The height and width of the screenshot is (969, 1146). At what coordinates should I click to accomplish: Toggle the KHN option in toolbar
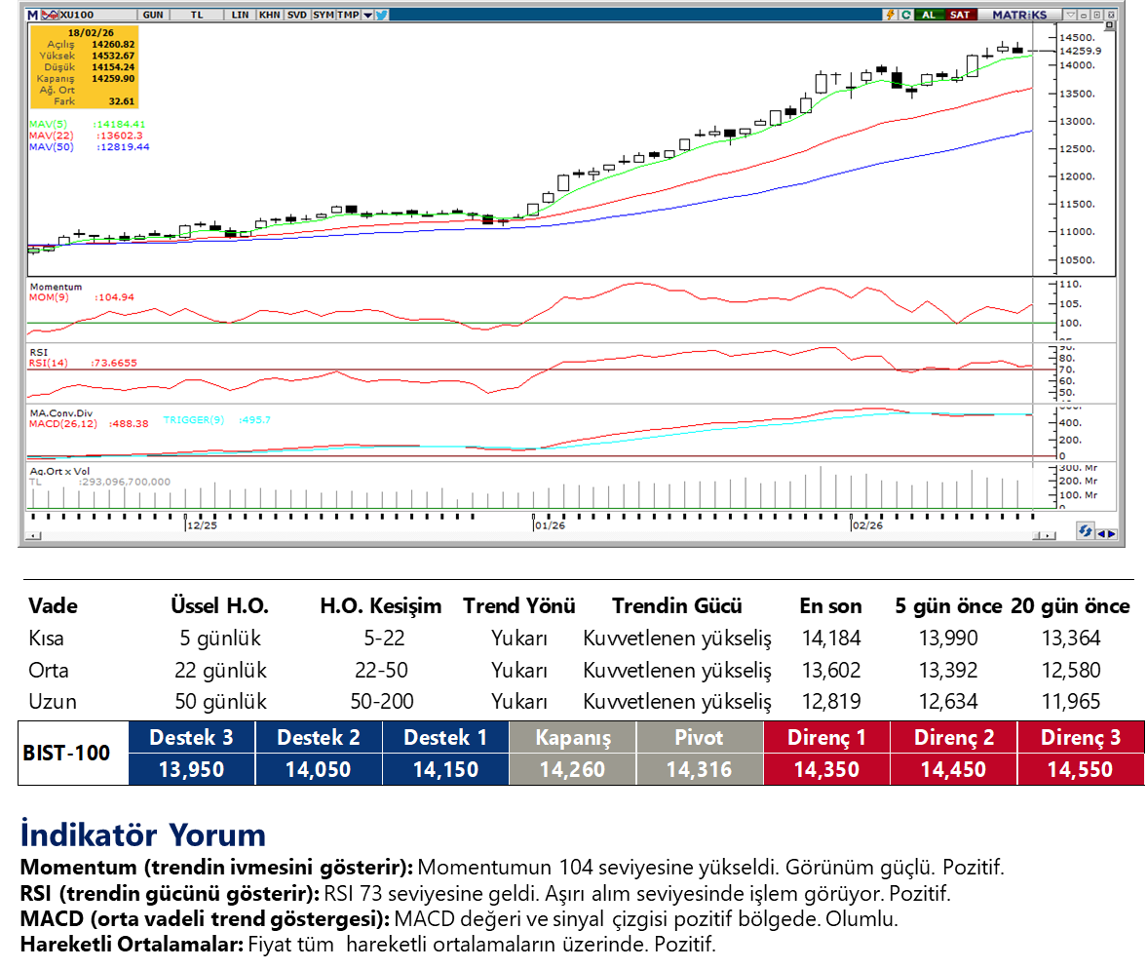(269, 15)
